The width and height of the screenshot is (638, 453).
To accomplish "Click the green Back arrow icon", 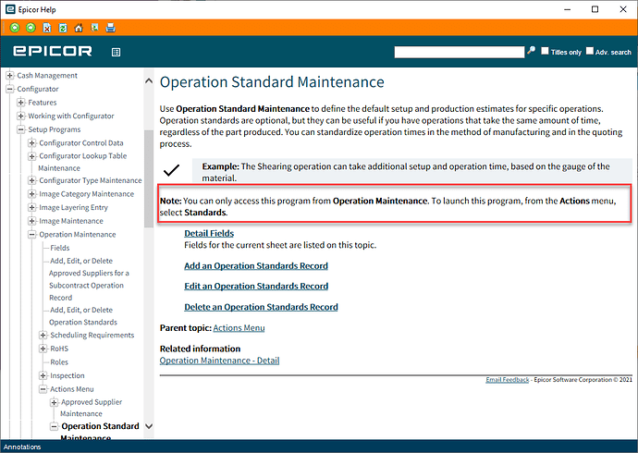I will pyautogui.click(x=15, y=28).
